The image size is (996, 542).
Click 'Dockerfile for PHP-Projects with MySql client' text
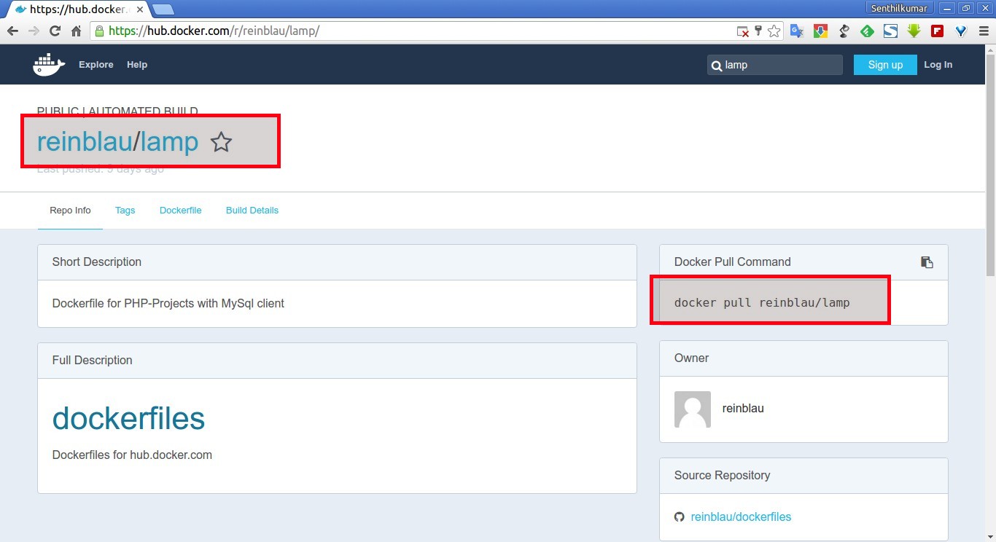[x=168, y=303]
